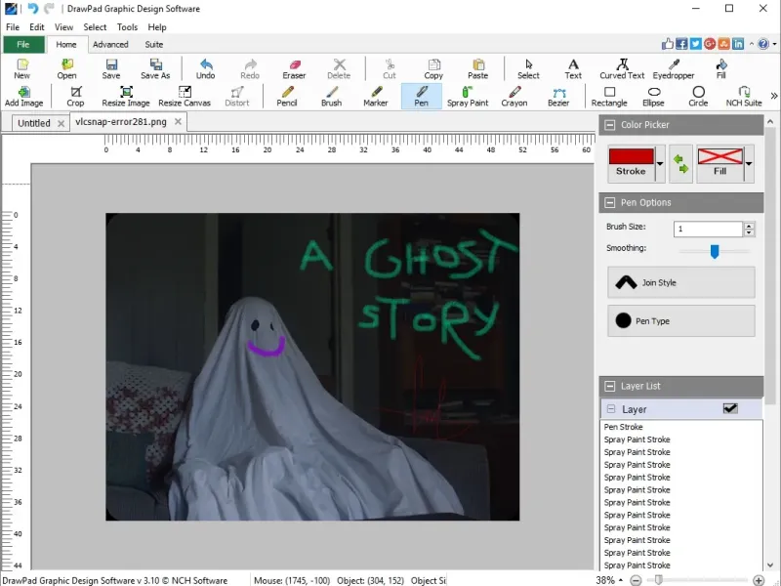Click the Join Style button

pos(680,282)
